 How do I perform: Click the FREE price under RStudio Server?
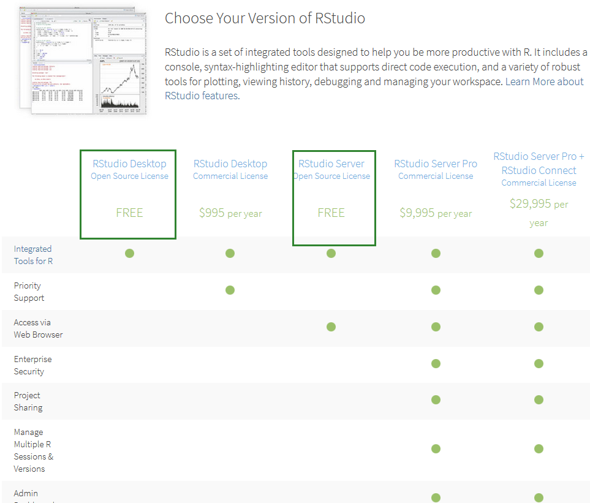pyautogui.click(x=331, y=213)
